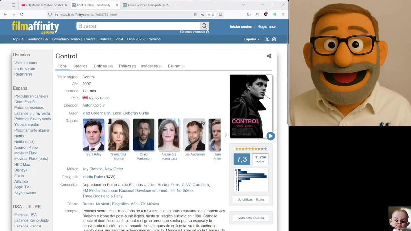Click the translate page icon
This screenshot has width=411, height=231.
202,14
